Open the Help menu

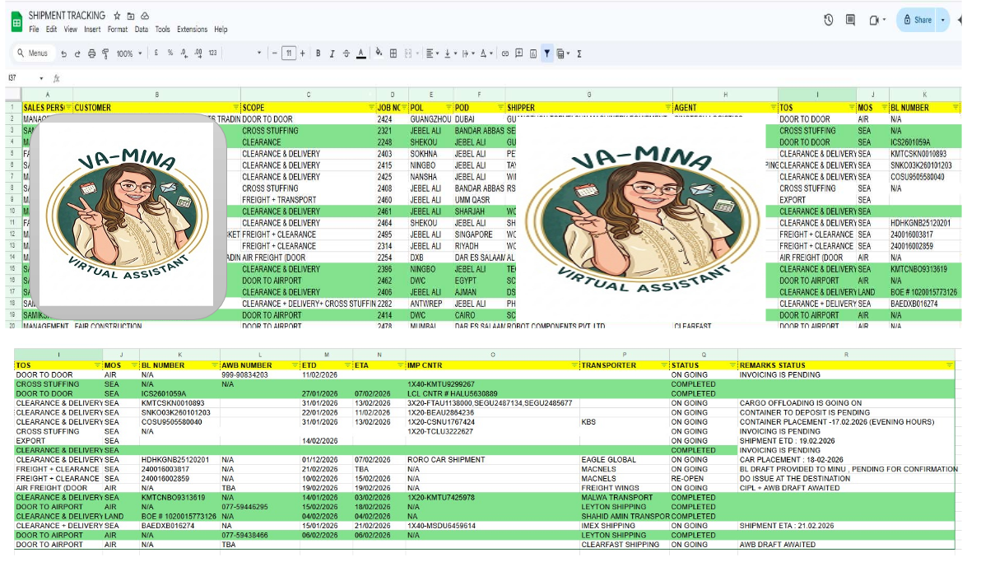[221, 30]
